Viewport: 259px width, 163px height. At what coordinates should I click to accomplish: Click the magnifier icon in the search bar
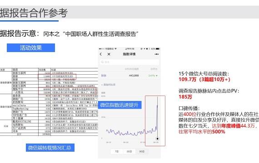tap(102, 62)
